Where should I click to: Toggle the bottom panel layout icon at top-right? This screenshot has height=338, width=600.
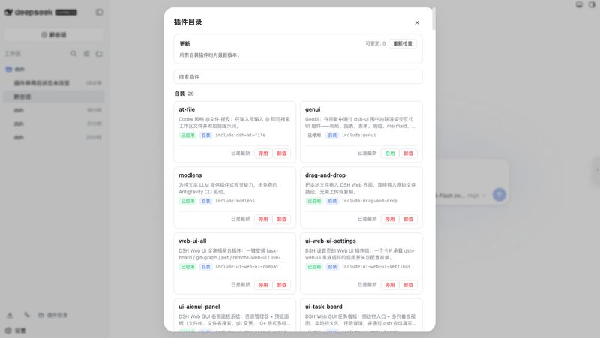click(x=579, y=4)
